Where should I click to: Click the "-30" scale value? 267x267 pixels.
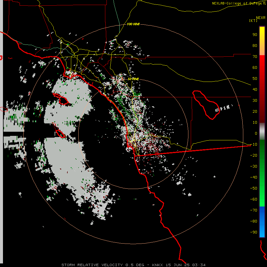tap(254, 166)
